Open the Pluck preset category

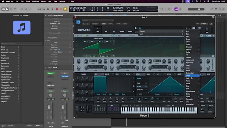pos(192,84)
